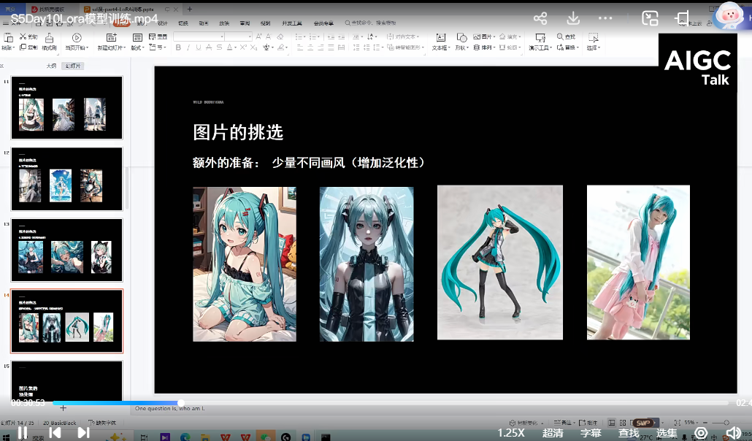
Task: Skip to the previous video
Action: coord(55,433)
